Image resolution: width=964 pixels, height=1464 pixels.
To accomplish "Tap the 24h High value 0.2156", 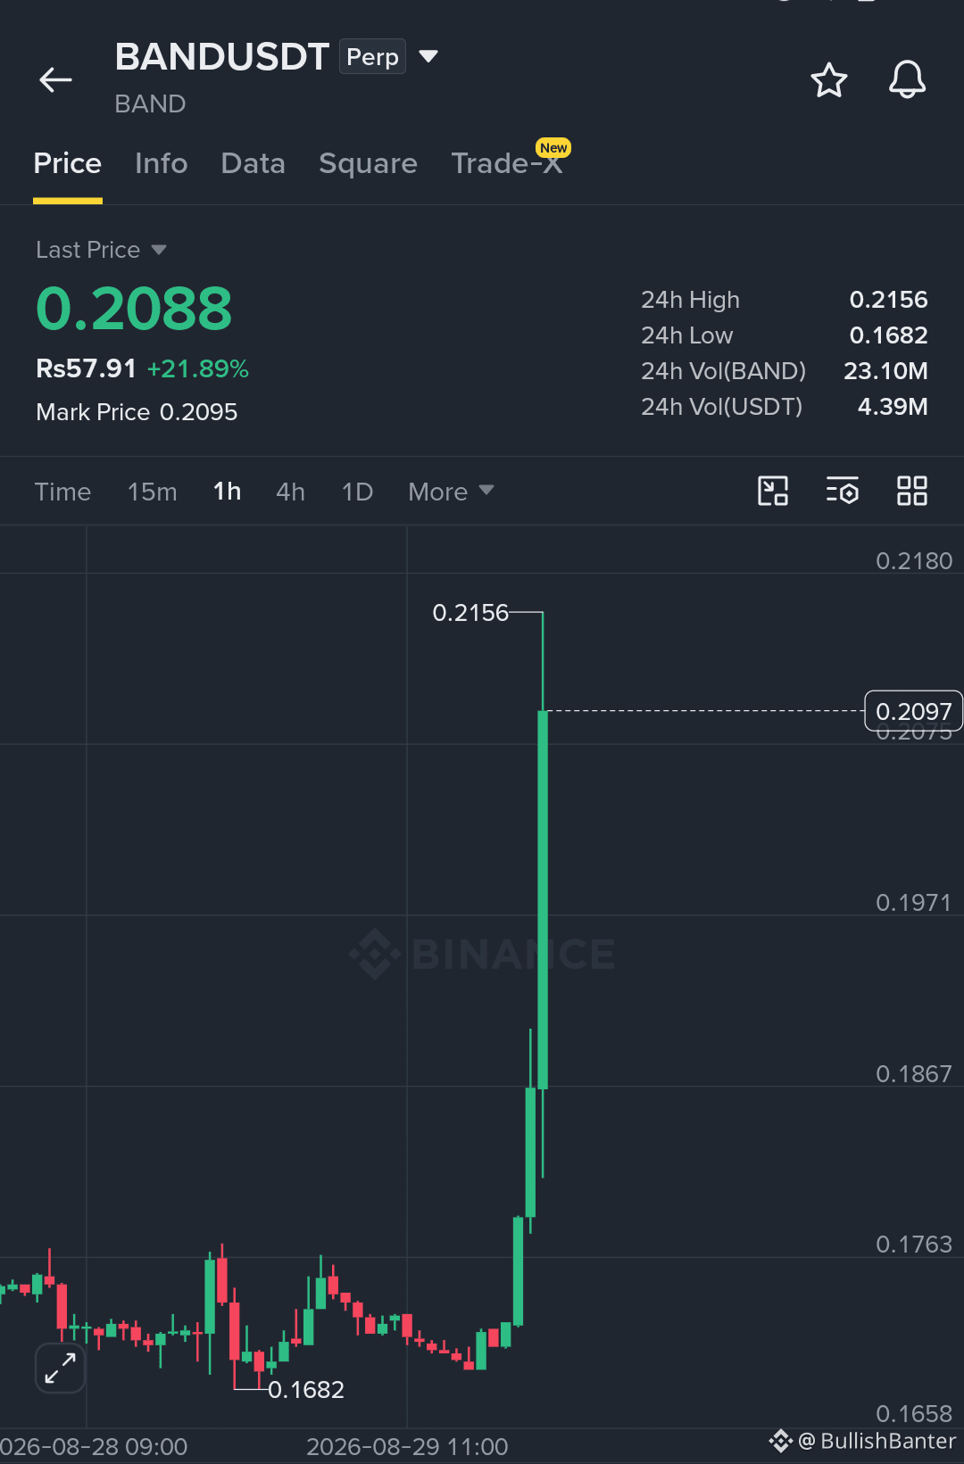I will coord(888,300).
